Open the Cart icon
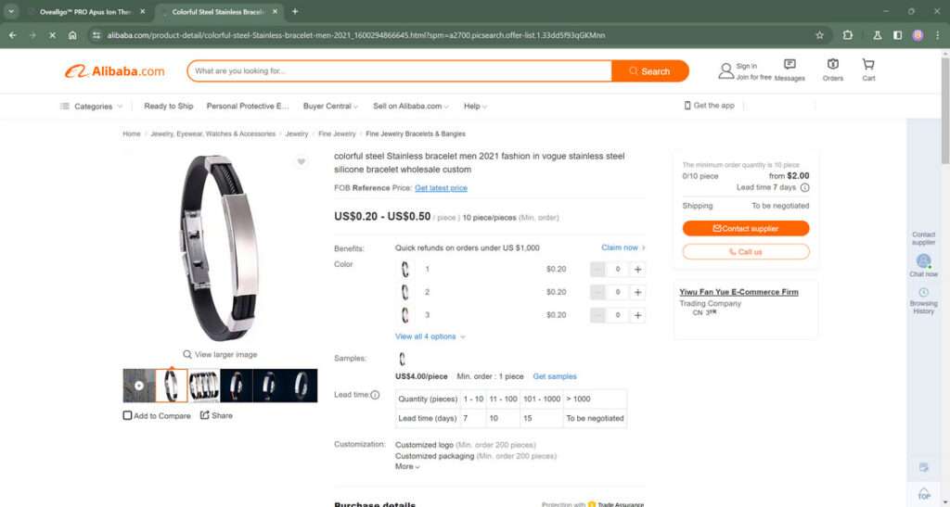Viewport: 950px width, 507px height. [868, 70]
